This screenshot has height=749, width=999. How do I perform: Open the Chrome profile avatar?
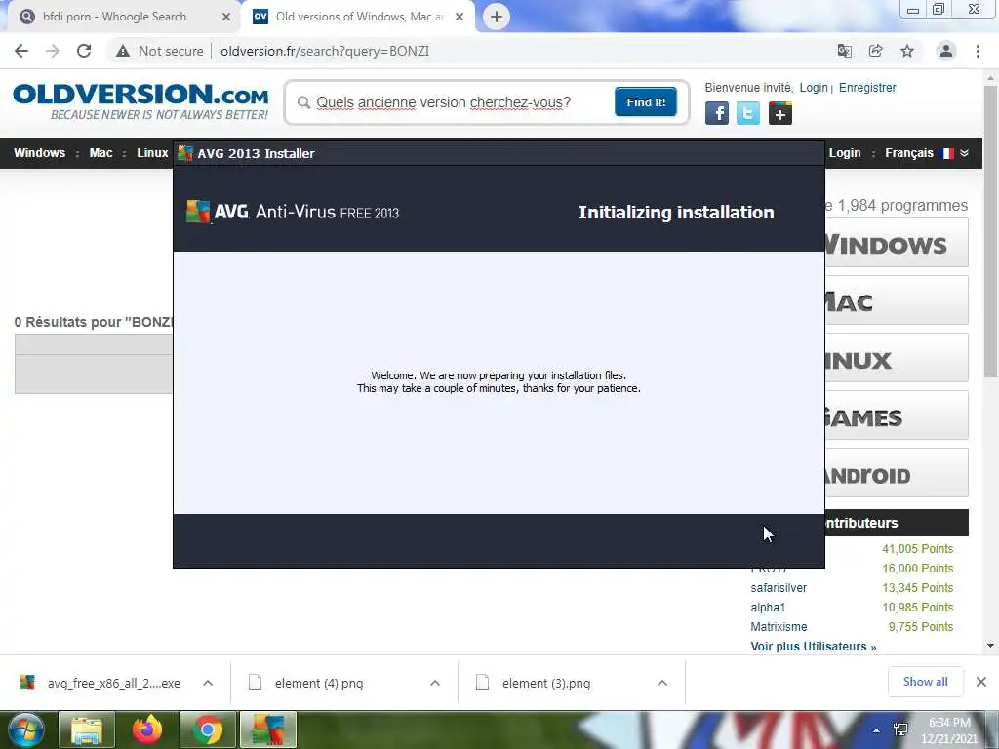[x=946, y=51]
